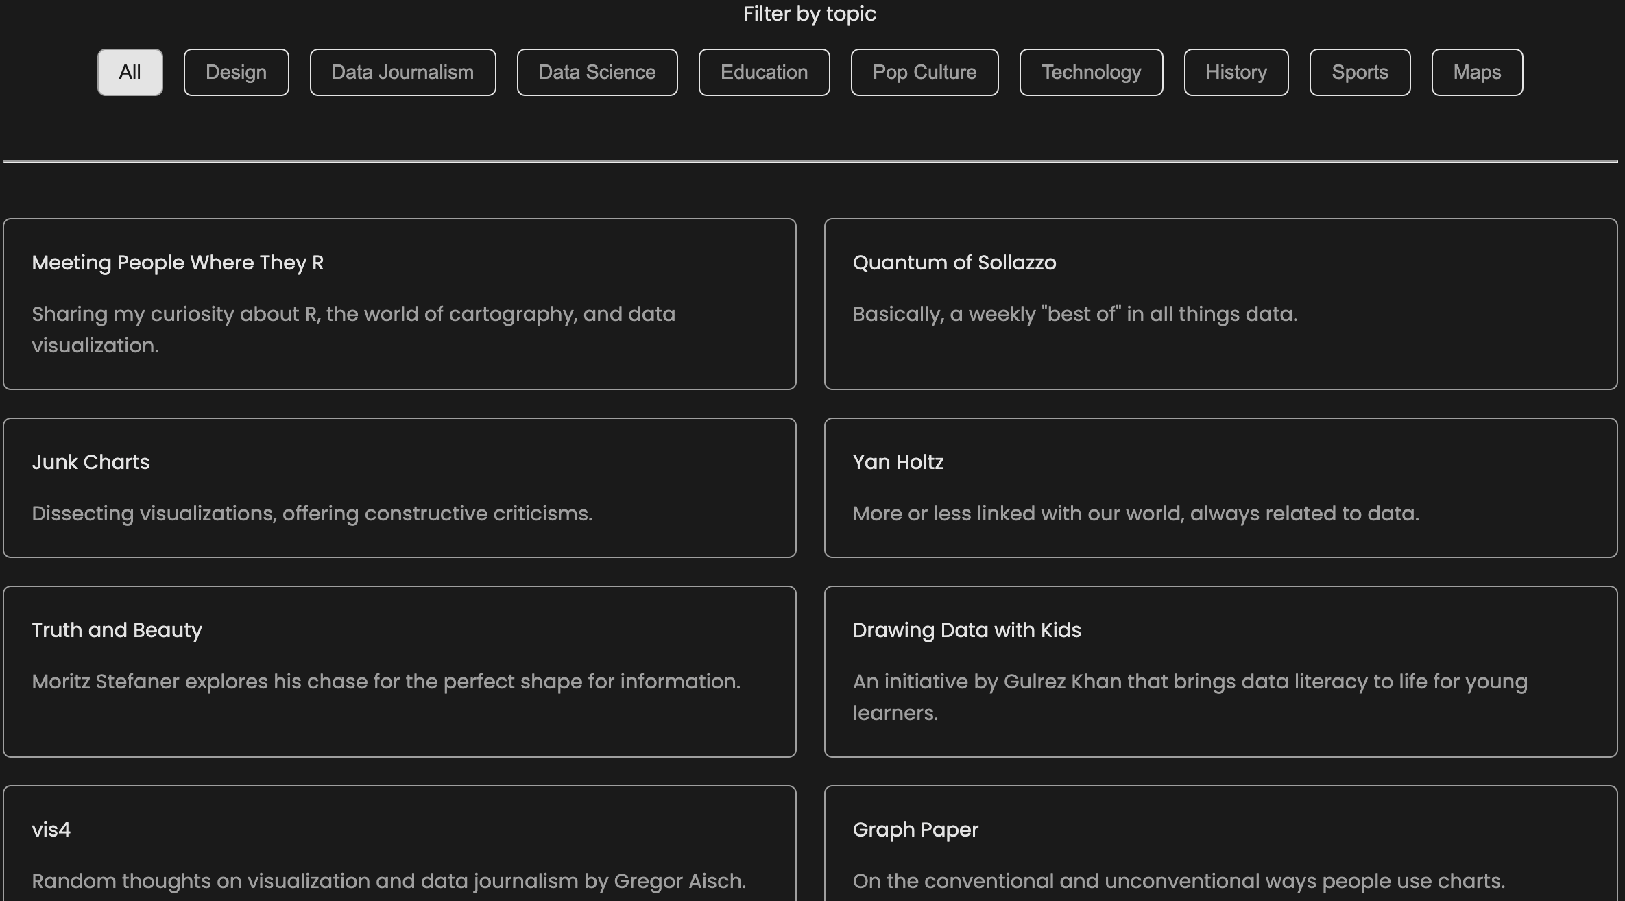Open the Graph Paper card
This screenshot has width=1625, height=901.
click(x=1221, y=843)
